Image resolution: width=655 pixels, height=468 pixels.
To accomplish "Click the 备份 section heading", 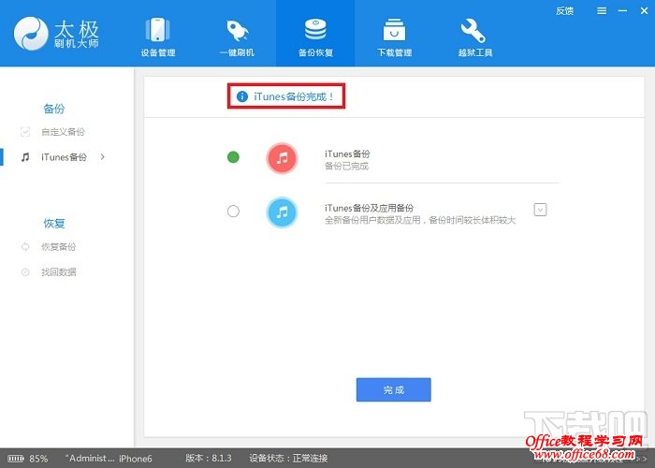I will (x=54, y=109).
